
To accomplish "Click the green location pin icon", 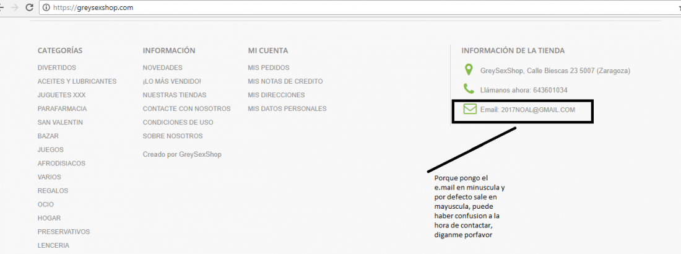I will coord(468,69).
